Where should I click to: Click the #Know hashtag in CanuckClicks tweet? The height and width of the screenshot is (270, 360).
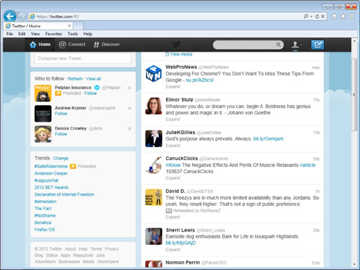(x=174, y=165)
